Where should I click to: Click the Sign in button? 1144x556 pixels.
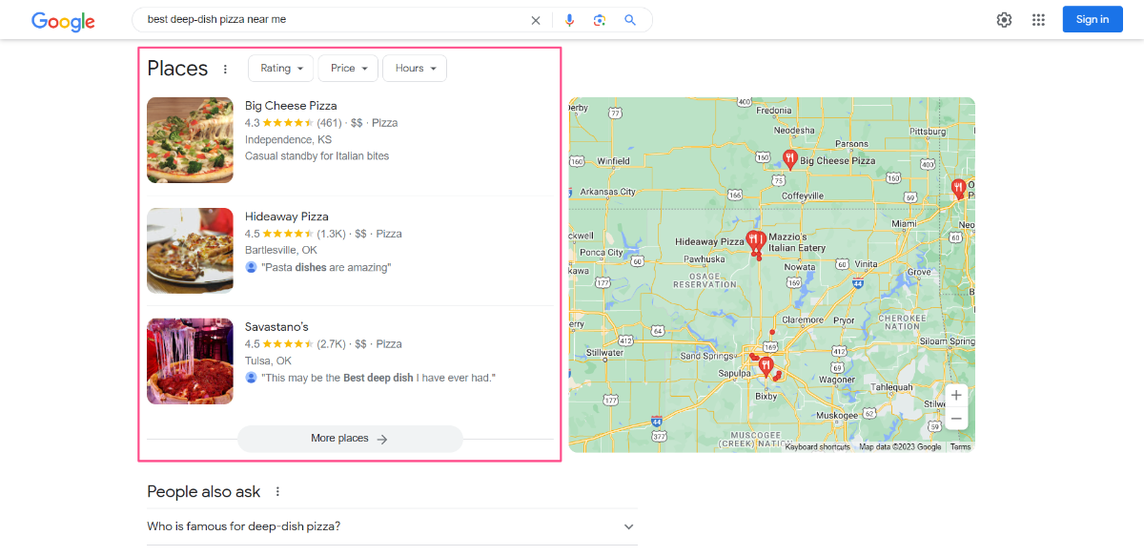pos(1093,20)
